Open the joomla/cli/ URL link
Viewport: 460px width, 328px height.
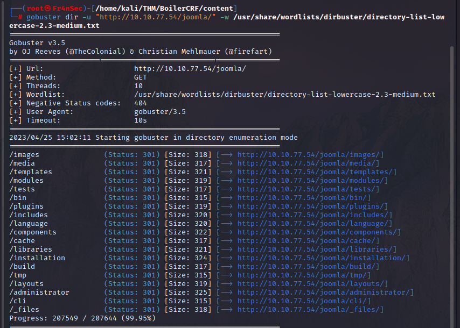pos(301,301)
